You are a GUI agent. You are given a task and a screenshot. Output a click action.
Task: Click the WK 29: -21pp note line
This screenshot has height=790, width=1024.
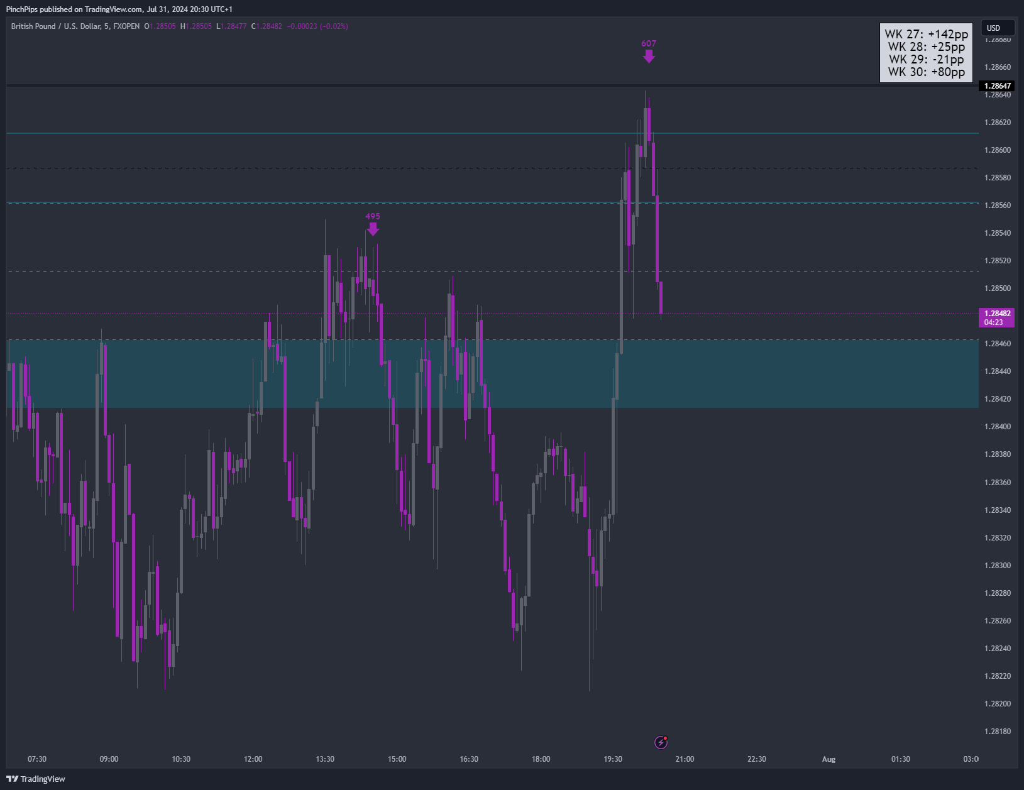click(927, 60)
